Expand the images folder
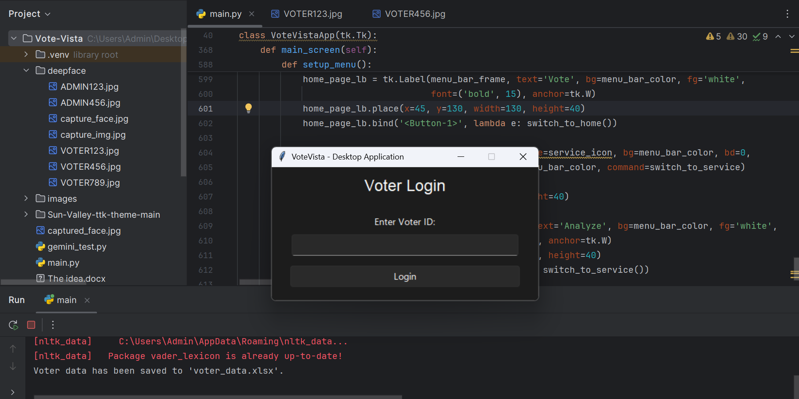The image size is (799, 399). [26, 199]
